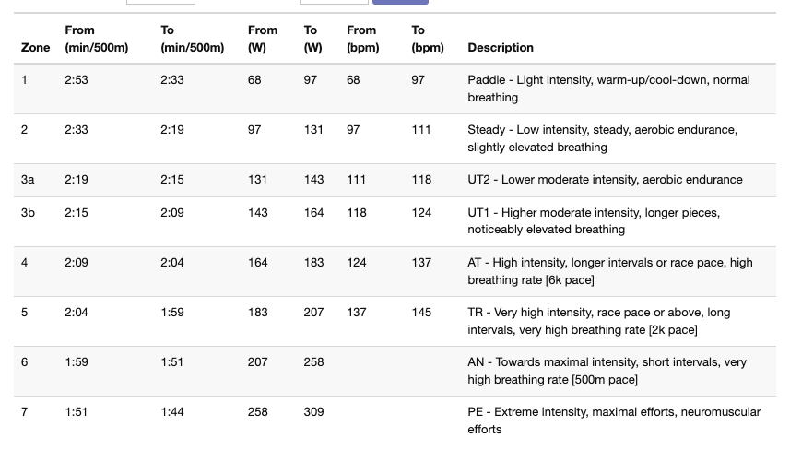790x462 pixels.
Task: Click the input box beside the purple button
Action: pyautogui.click(x=334, y=2)
